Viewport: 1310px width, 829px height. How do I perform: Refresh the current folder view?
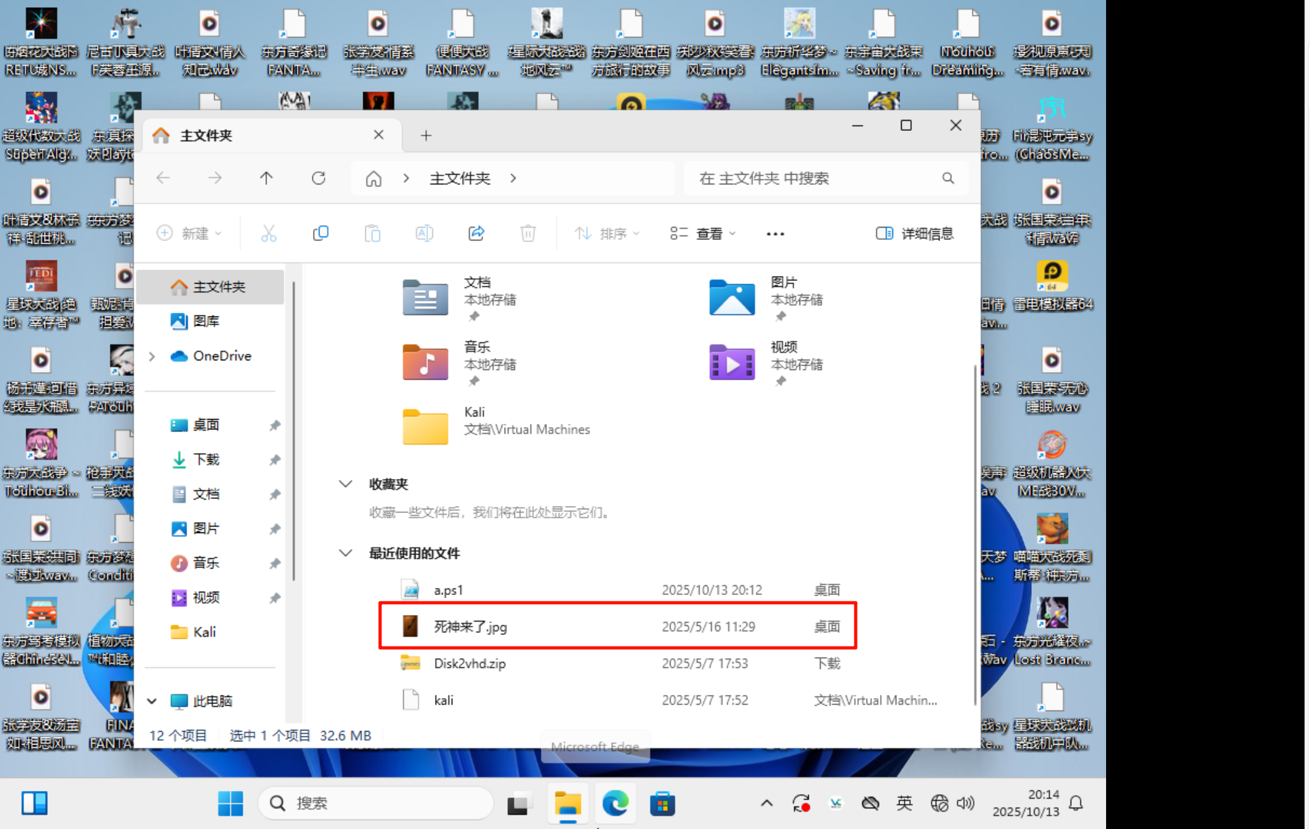point(318,178)
